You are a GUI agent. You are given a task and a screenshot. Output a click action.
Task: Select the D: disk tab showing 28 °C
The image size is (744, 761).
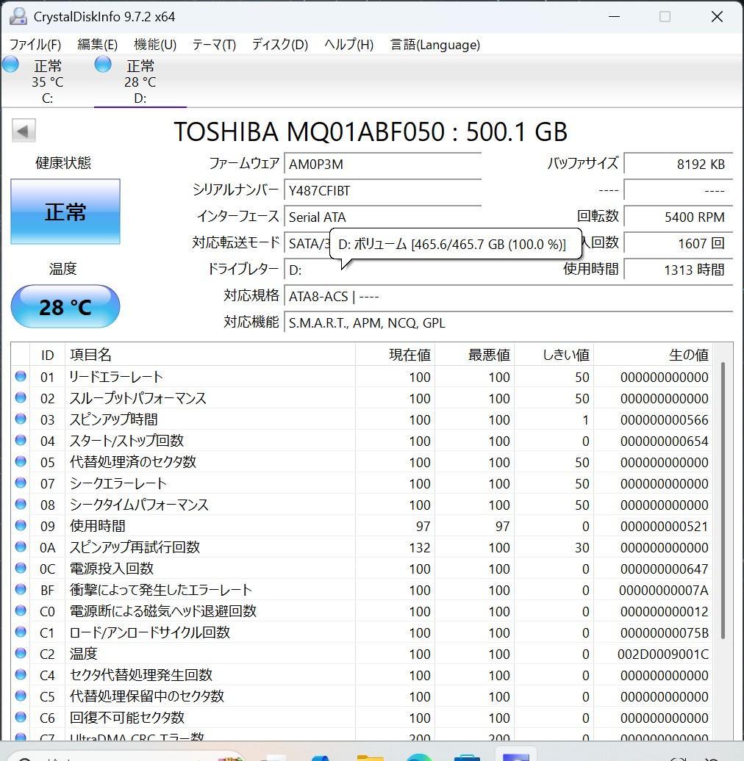[x=140, y=81]
